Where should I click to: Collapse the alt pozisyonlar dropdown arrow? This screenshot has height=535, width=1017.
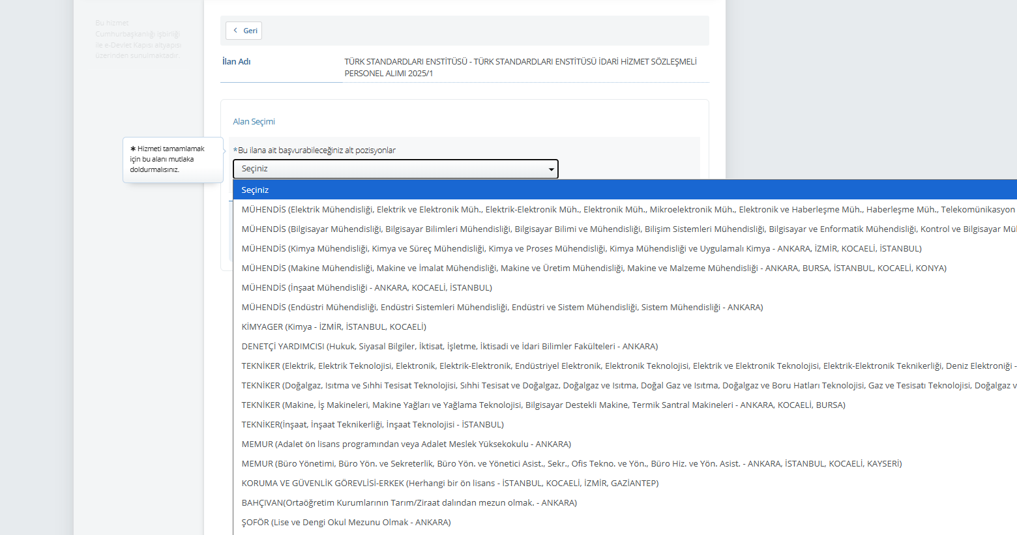[551, 169]
